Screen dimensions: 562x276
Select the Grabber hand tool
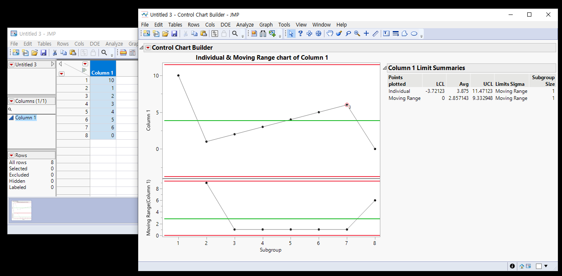pyautogui.click(x=329, y=33)
